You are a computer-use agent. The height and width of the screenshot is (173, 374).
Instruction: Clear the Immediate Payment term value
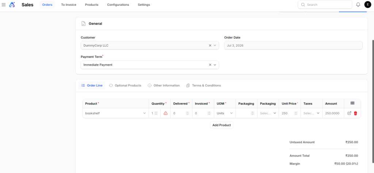210,65
